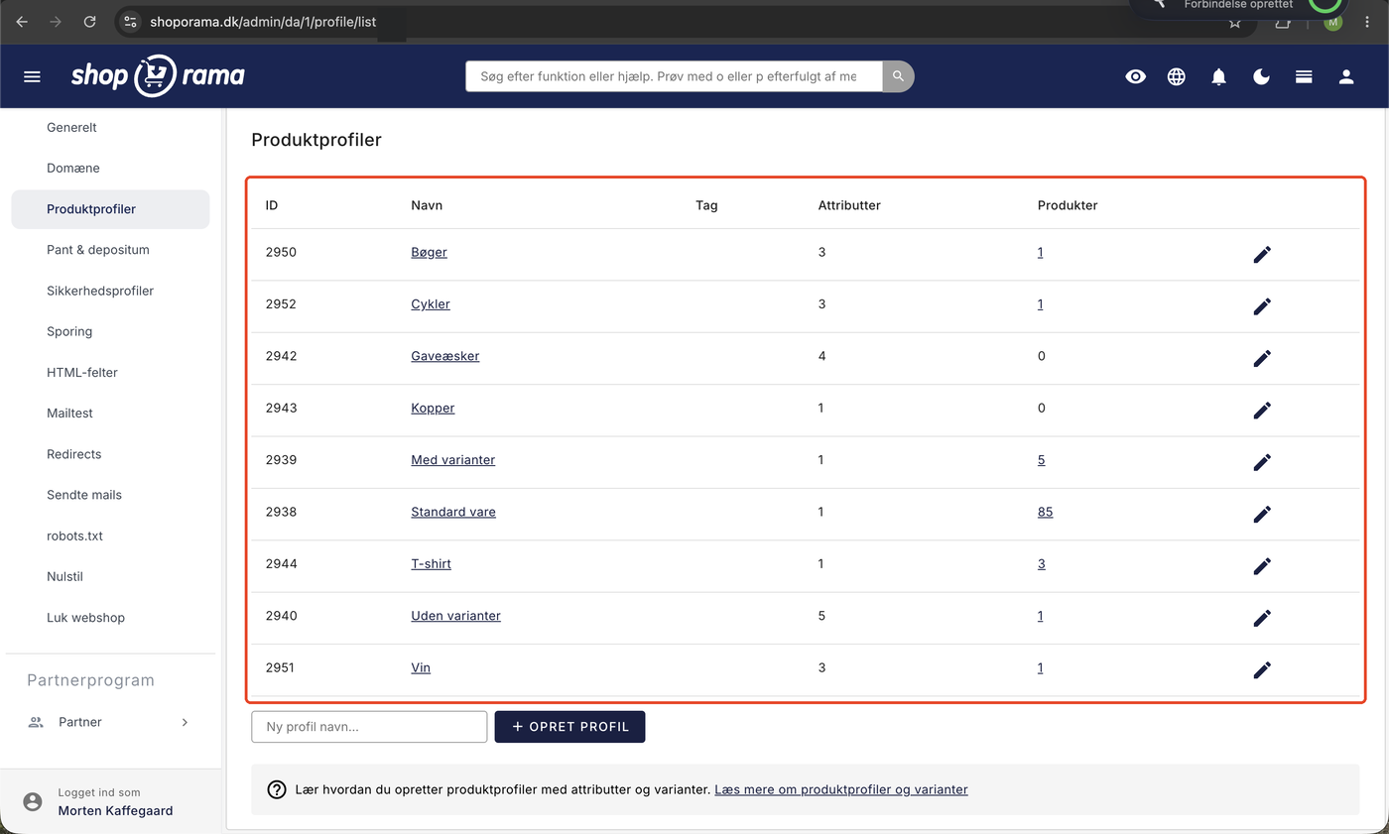
Task: Open Luk webshop in the sidebar
Action: click(x=85, y=617)
